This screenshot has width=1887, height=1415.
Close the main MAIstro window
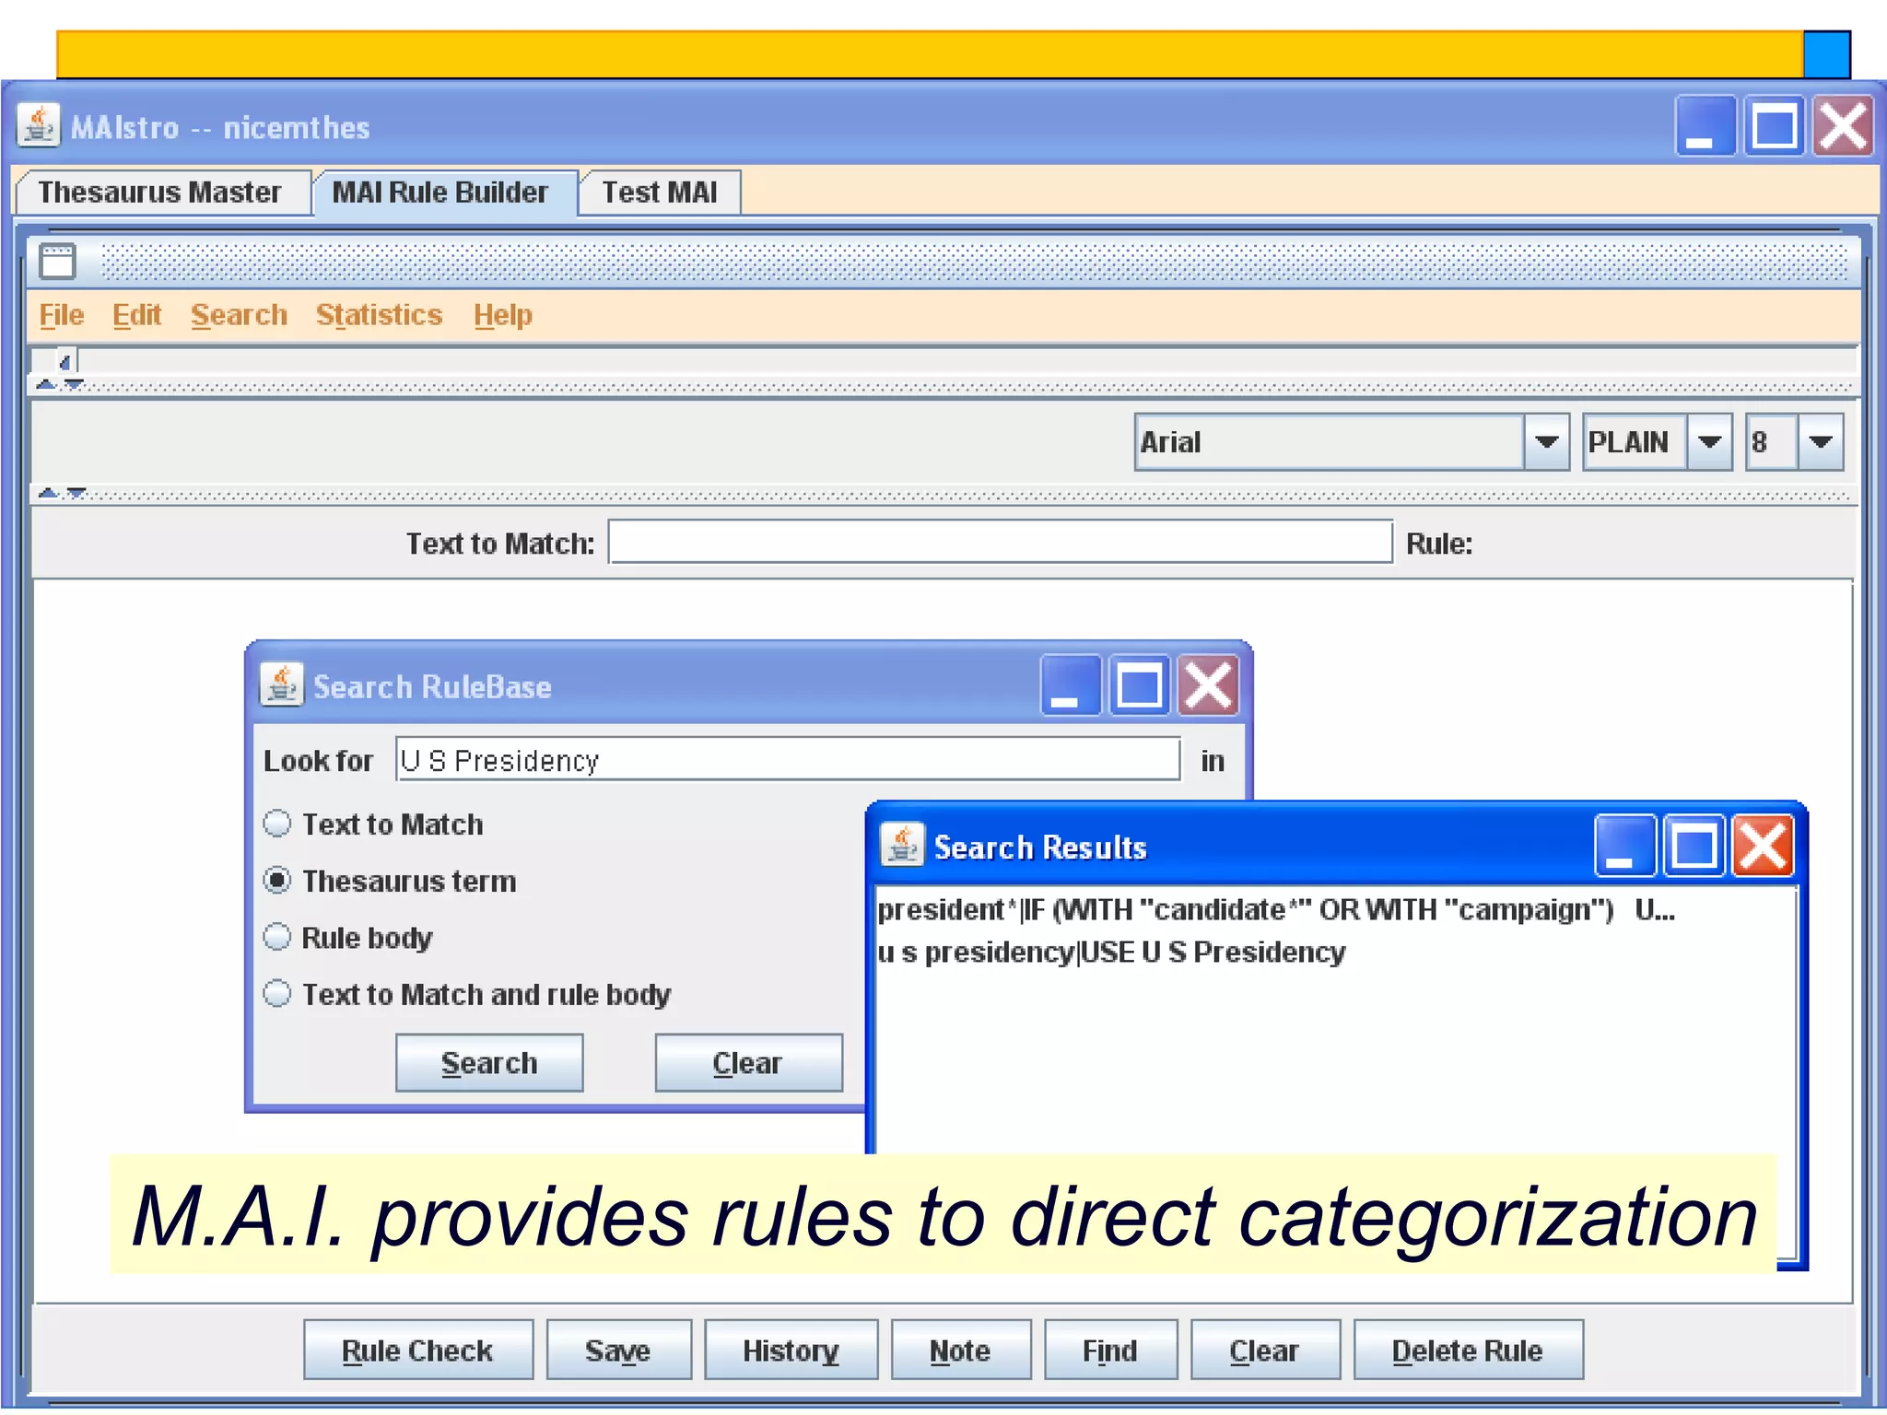point(1843,126)
